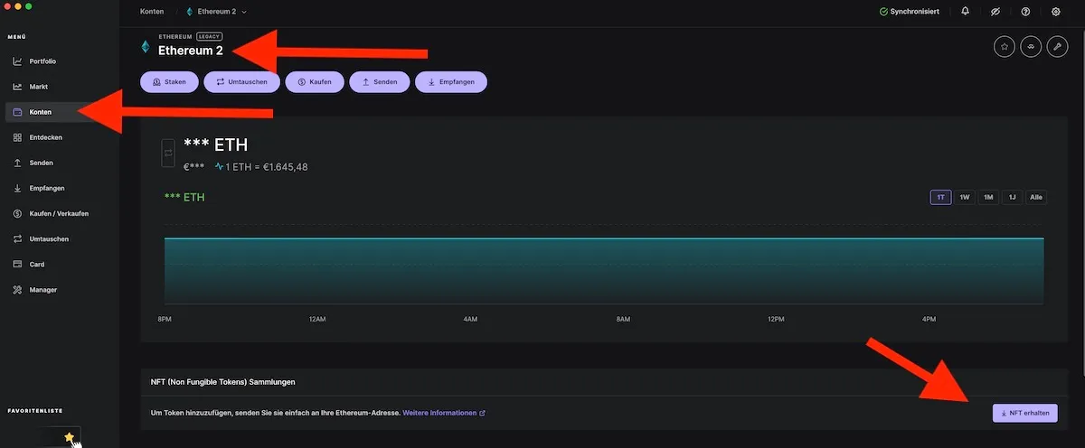Click the Staken button
Image resolution: width=1085 pixels, height=448 pixels.
[x=169, y=82]
